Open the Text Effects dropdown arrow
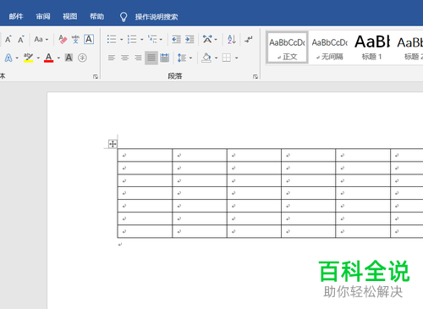 (17, 58)
